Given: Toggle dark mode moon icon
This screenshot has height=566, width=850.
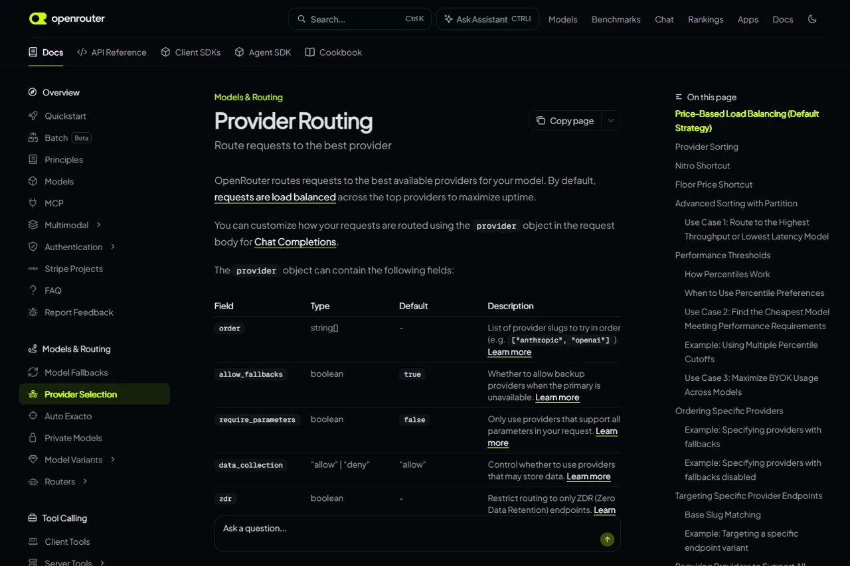Looking at the screenshot, I should click(812, 19).
